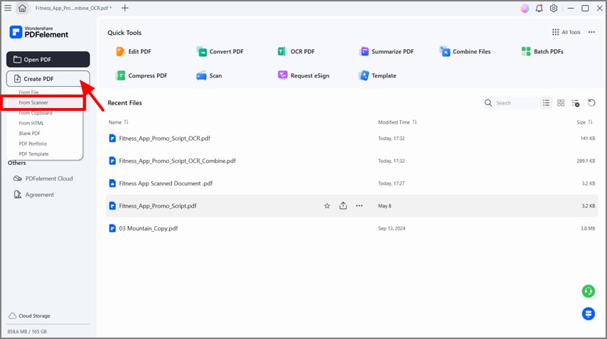
Task: Choose From HTML in Create PDF menu
Action: (31, 123)
